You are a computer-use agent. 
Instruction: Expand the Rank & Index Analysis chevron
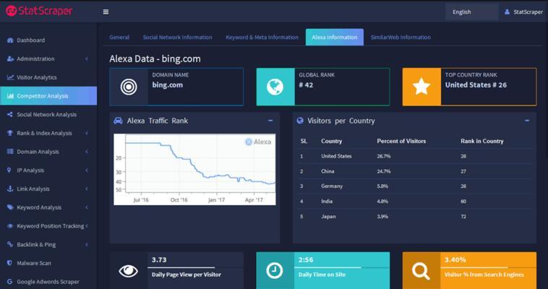pyautogui.click(x=86, y=133)
